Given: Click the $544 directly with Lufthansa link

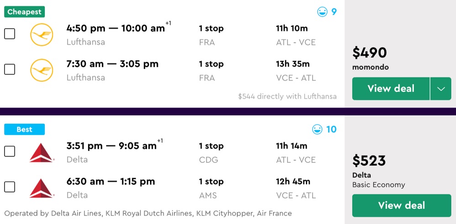Looking at the screenshot, I should 287,96.
